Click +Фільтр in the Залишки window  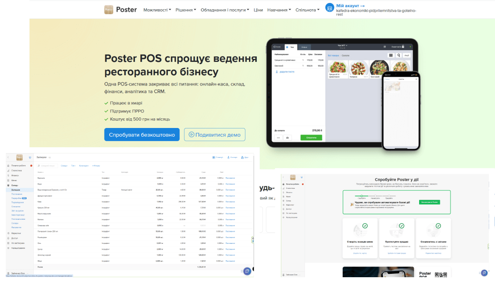click(x=96, y=166)
